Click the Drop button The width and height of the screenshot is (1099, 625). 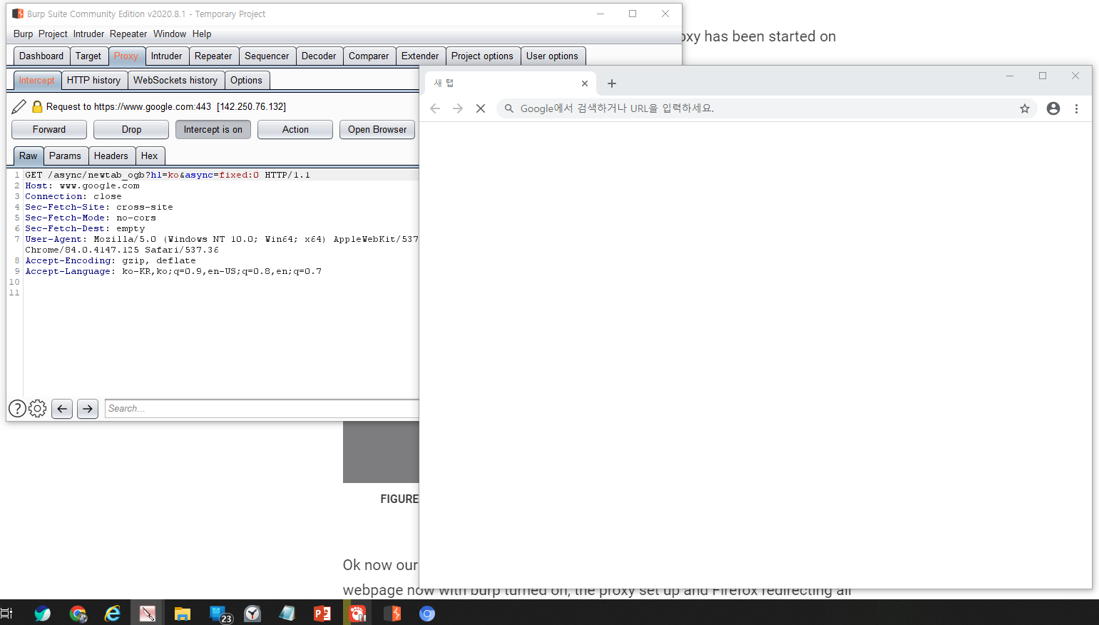[x=131, y=129]
